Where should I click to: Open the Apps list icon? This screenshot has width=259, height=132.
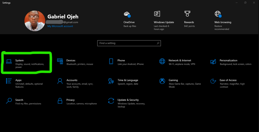pyautogui.click(x=9, y=81)
